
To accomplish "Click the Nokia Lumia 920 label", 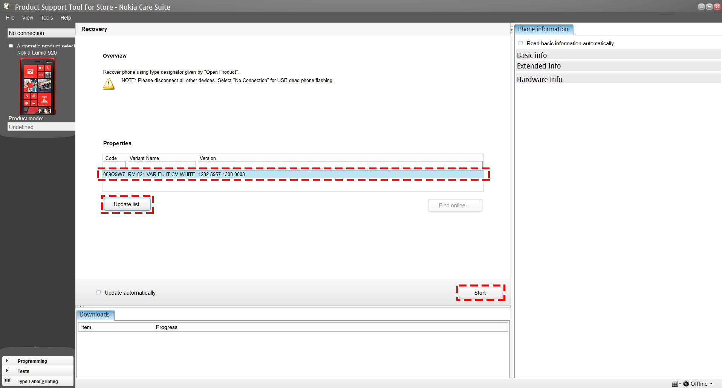I will tap(37, 53).
